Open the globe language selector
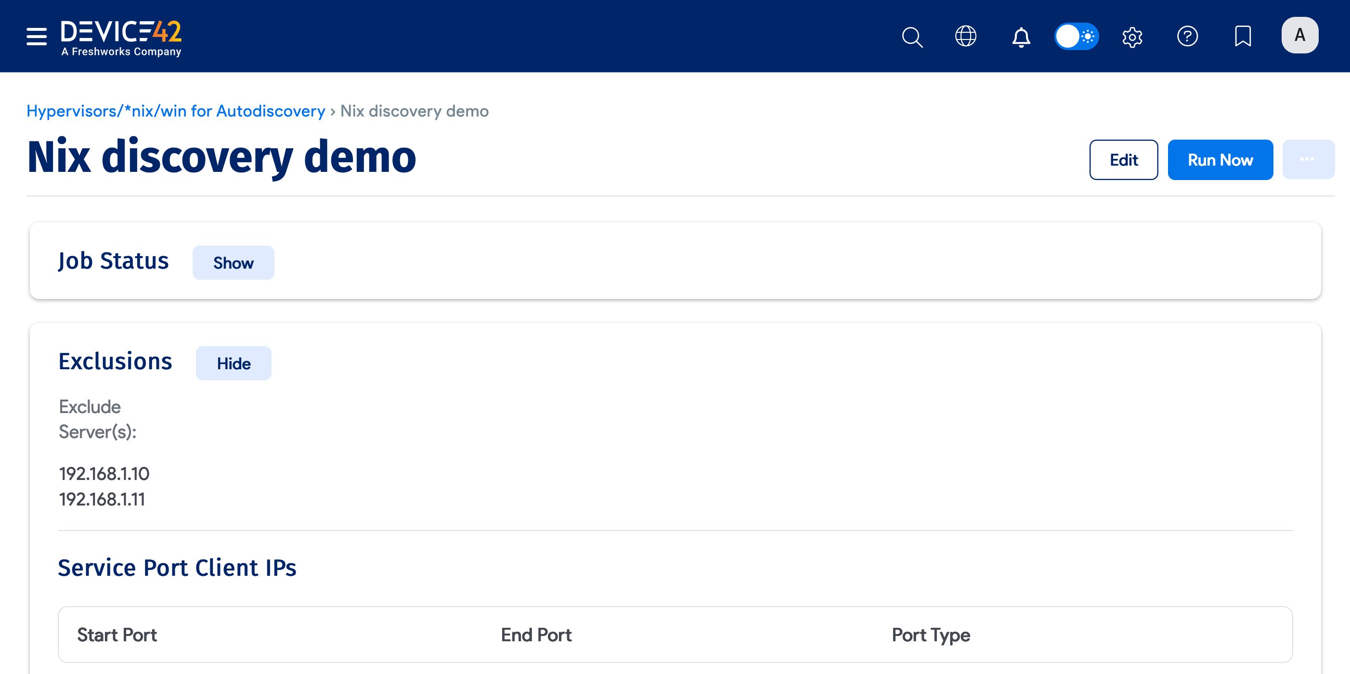Screen dimensions: 1350x674 click(x=966, y=36)
